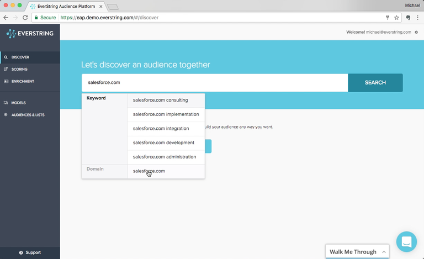Click the browser address bar URL
This screenshot has width=424, height=259.
(109, 18)
